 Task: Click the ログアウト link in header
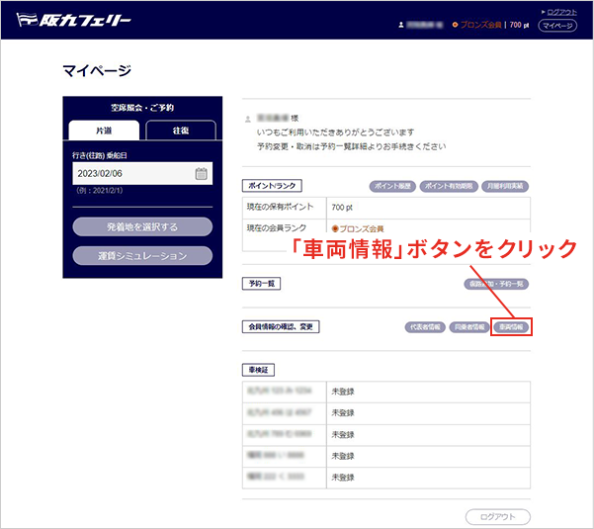click(x=559, y=11)
